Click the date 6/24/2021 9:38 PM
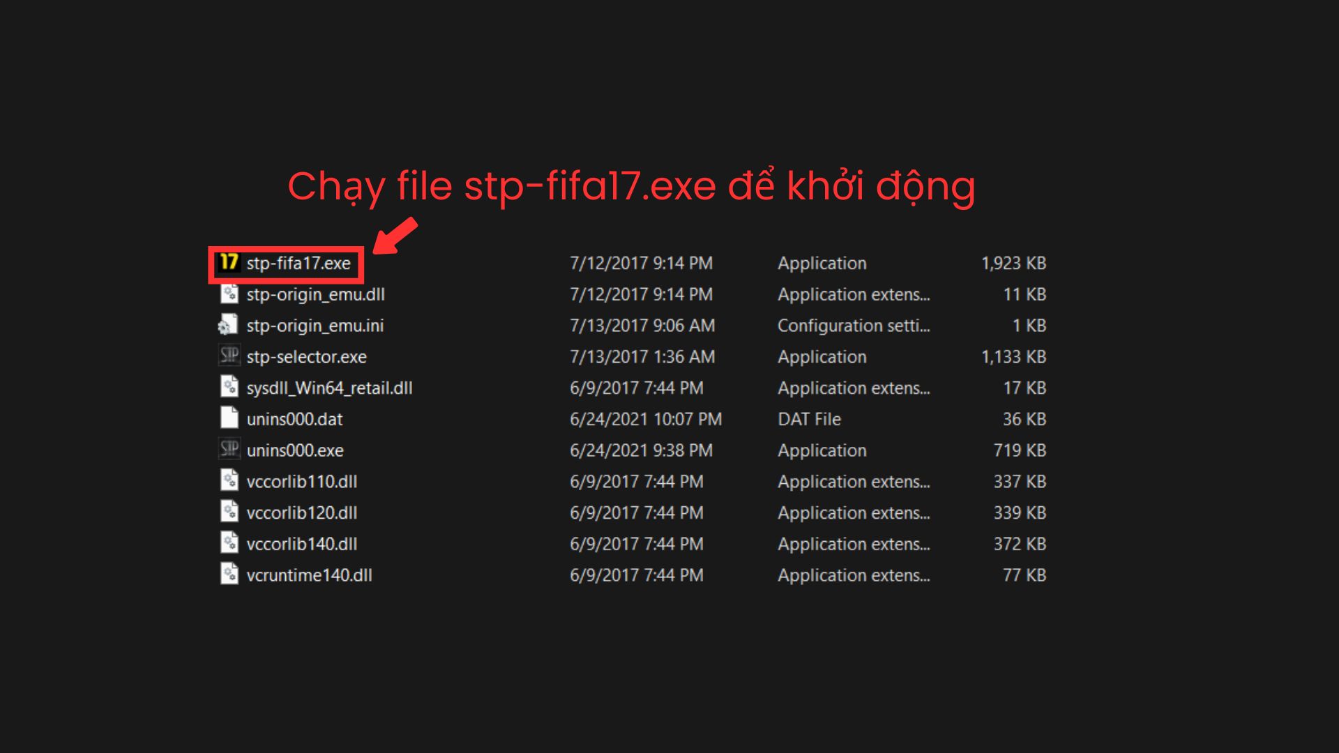The width and height of the screenshot is (1339, 753). click(x=642, y=450)
